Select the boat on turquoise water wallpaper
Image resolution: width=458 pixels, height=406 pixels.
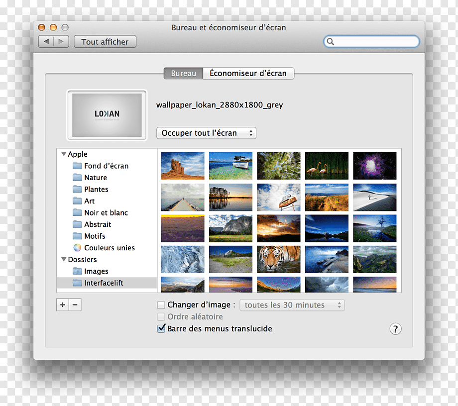(231, 166)
